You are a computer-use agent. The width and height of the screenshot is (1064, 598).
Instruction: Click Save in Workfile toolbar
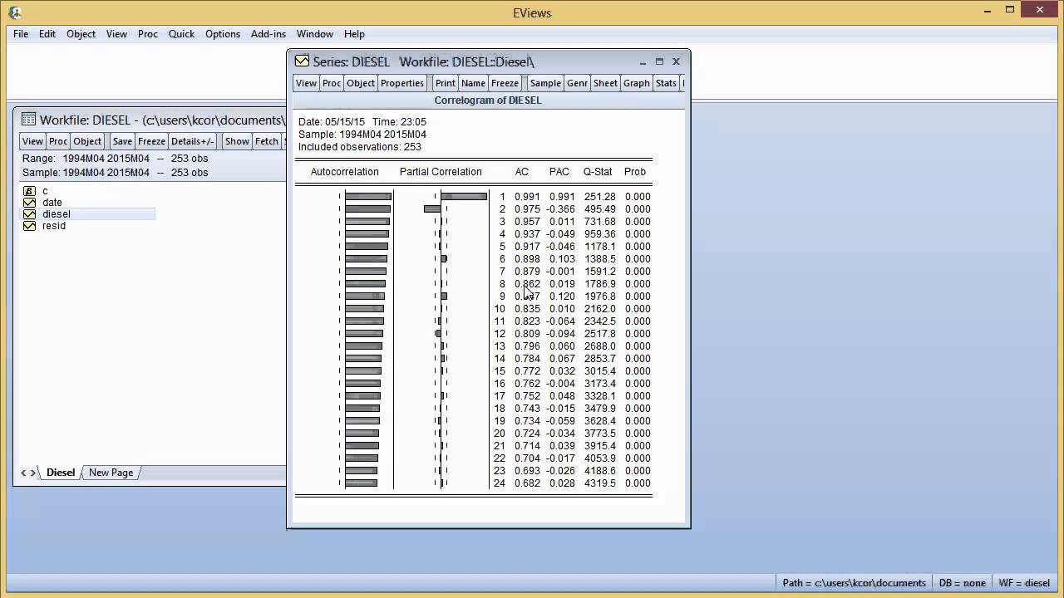pos(122,141)
